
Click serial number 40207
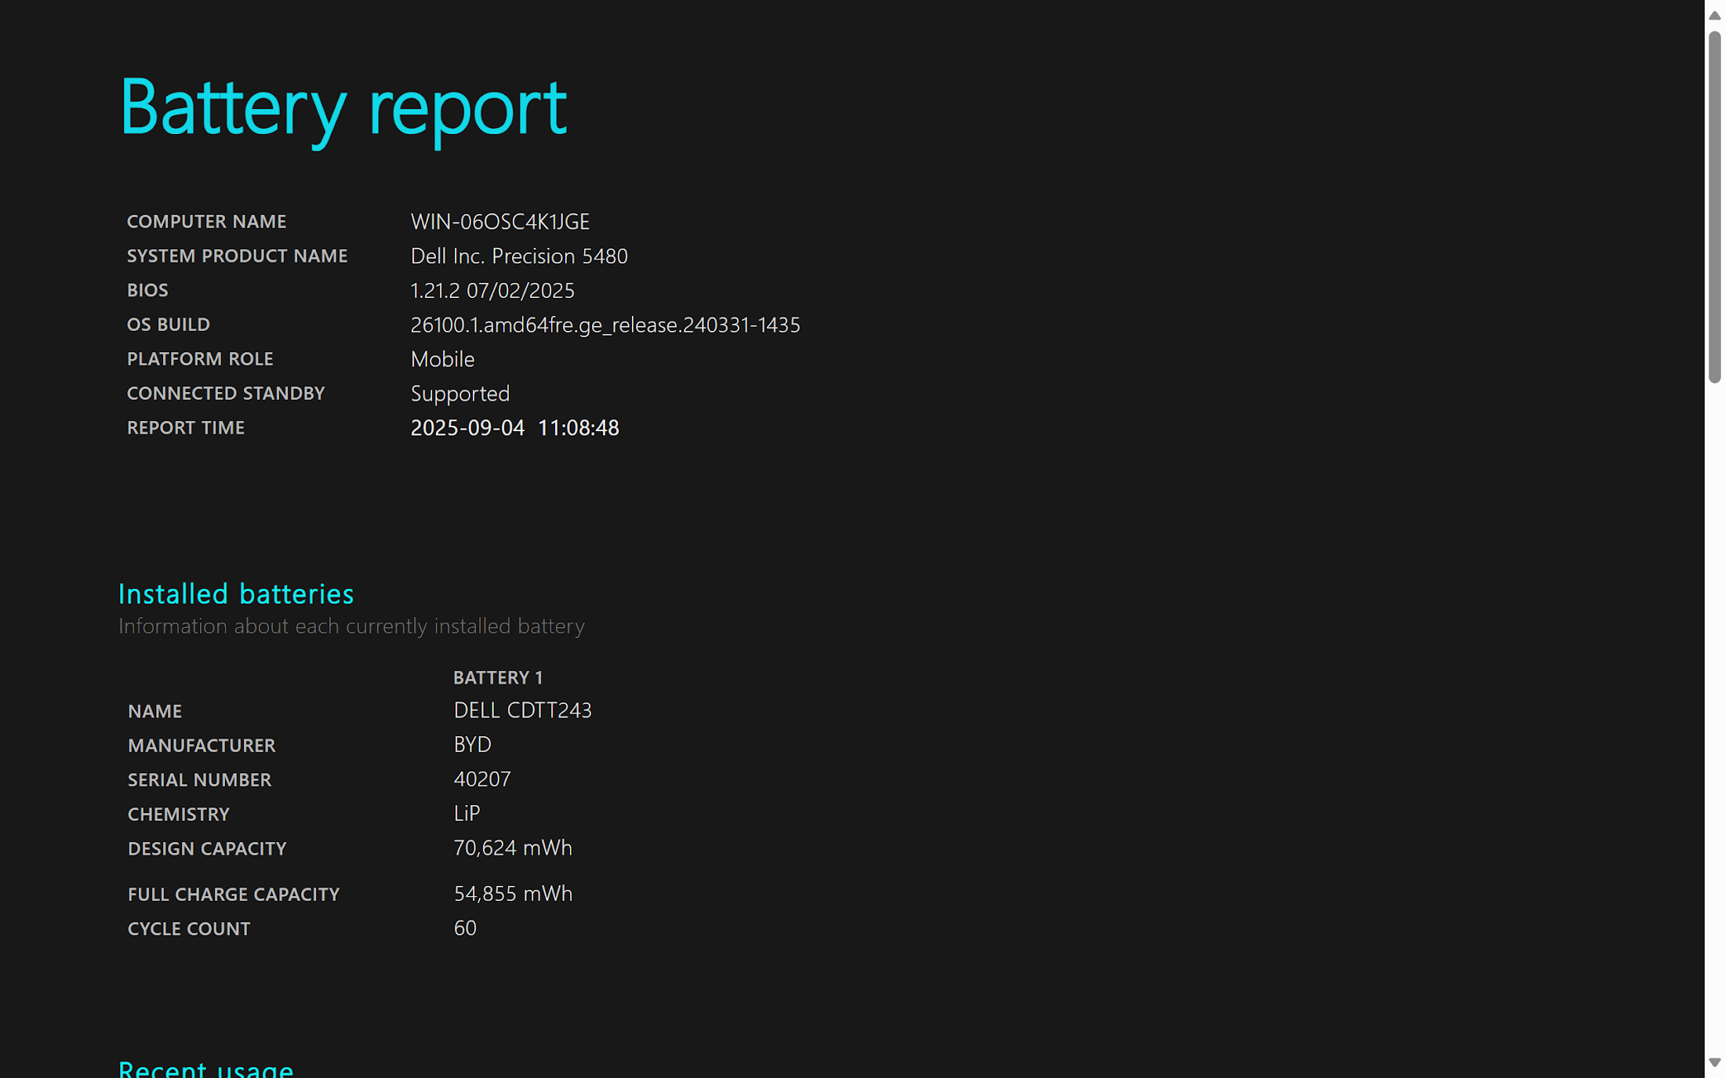click(482, 780)
